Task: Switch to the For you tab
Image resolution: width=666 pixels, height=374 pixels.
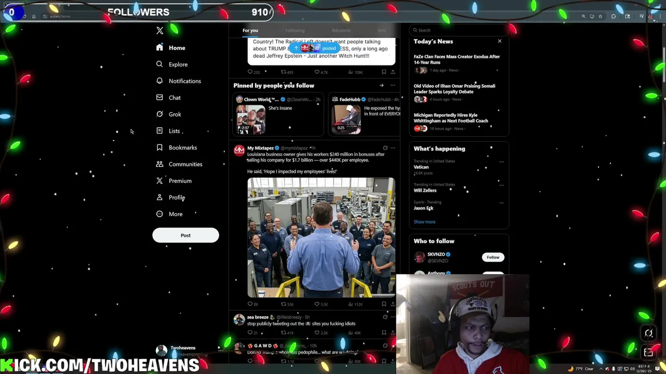Action: click(x=250, y=30)
